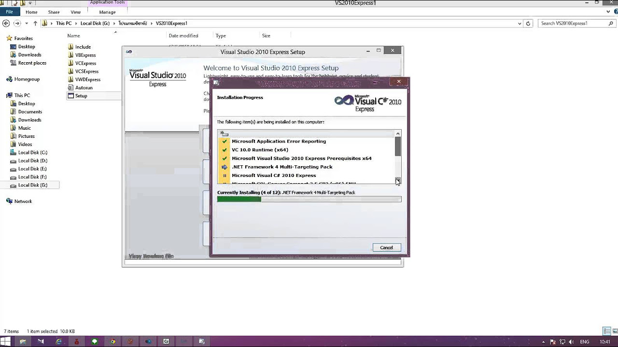The height and width of the screenshot is (347, 618).
Task: Open Downloads under Favorites
Action: click(x=29, y=55)
